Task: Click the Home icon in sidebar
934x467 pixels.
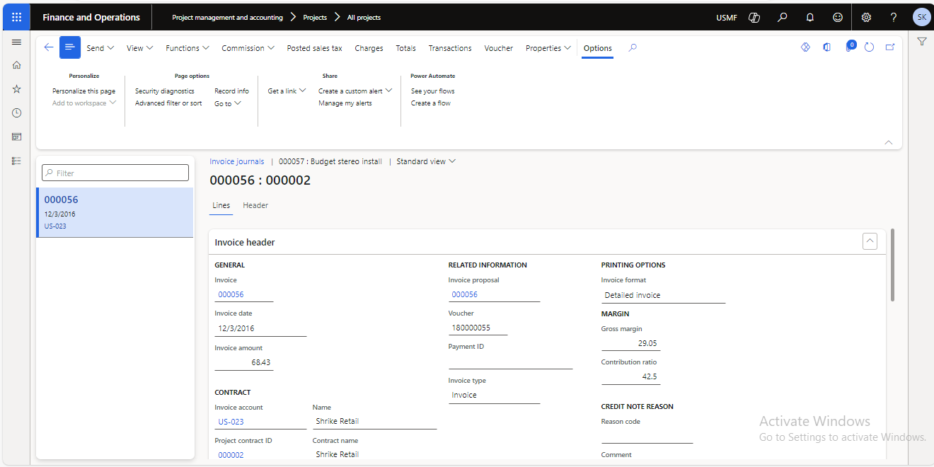Action: pos(17,65)
